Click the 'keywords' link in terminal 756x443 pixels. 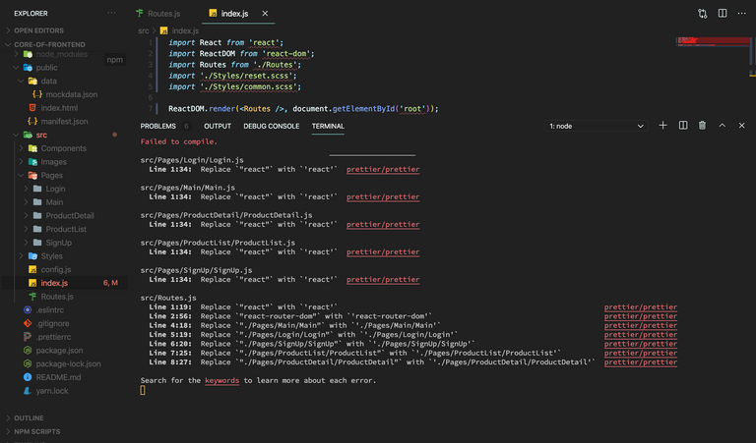point(221,380)
